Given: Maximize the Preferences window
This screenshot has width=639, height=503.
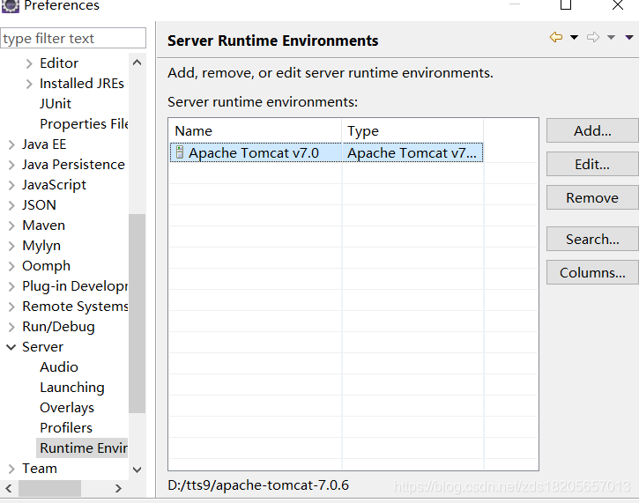Looking at the screenshot, I should tap(566, 5).
